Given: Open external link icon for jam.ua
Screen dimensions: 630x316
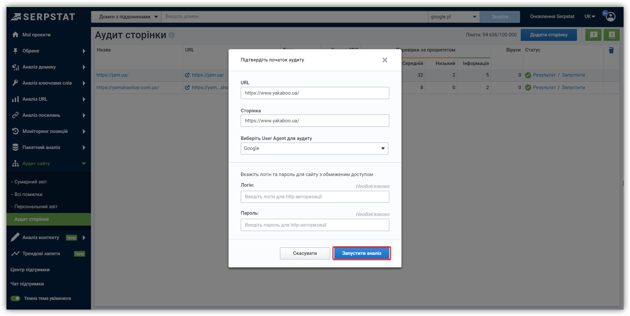Looking at the screenshot, I should click(x=187, y=75).
